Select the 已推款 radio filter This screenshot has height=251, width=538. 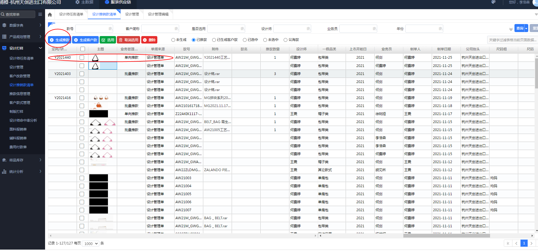[193, 40]
